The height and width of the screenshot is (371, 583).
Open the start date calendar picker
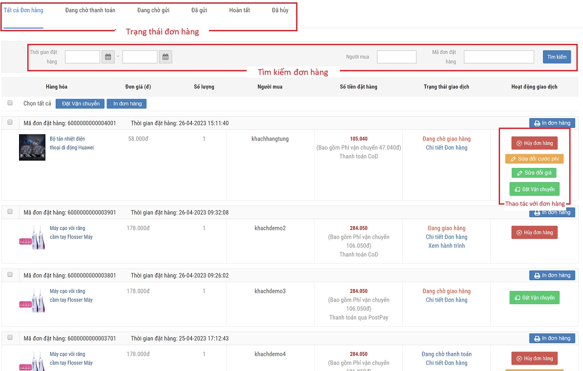108,57
